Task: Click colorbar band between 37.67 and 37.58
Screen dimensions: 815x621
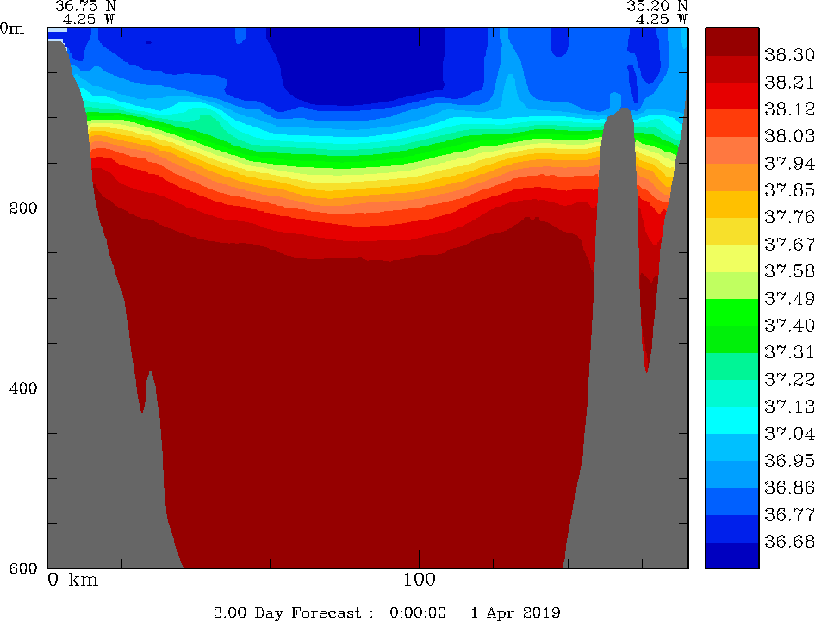Action: 731,258
